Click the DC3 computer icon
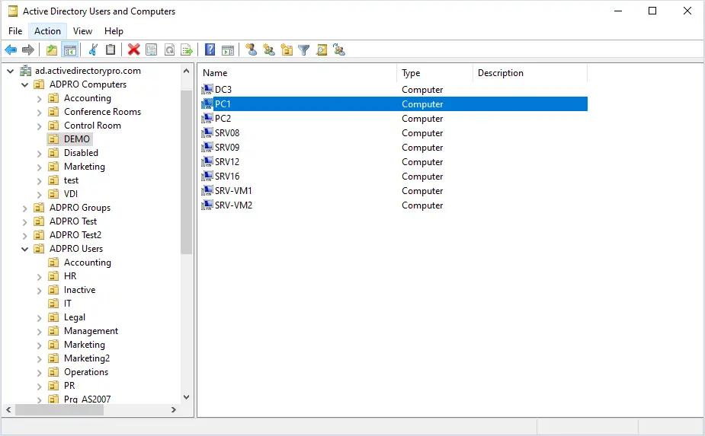Screen dimensions: 705x436 [207, 89]
